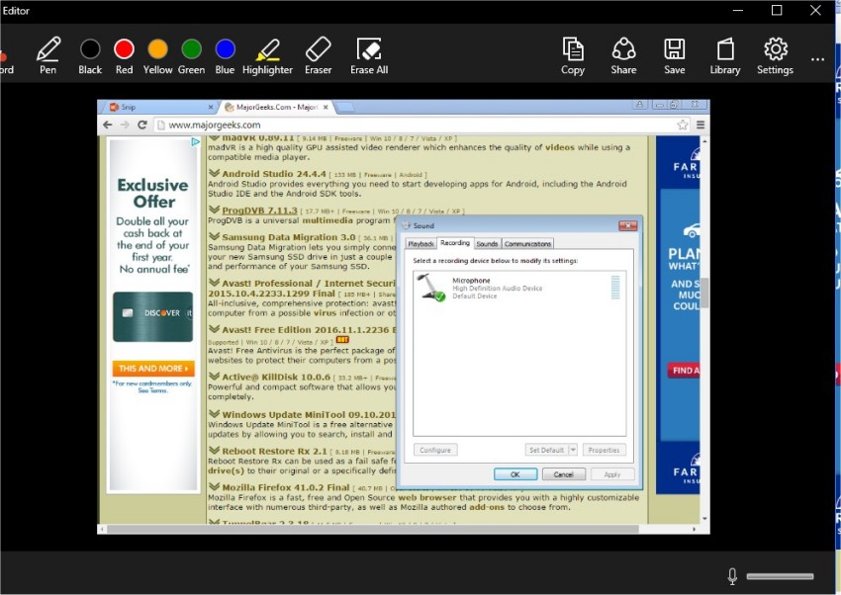Screen dimensions: 841x595
Task: Click Erase All in the toolbar
Action: pyautogui.click(x=369, y=55)
